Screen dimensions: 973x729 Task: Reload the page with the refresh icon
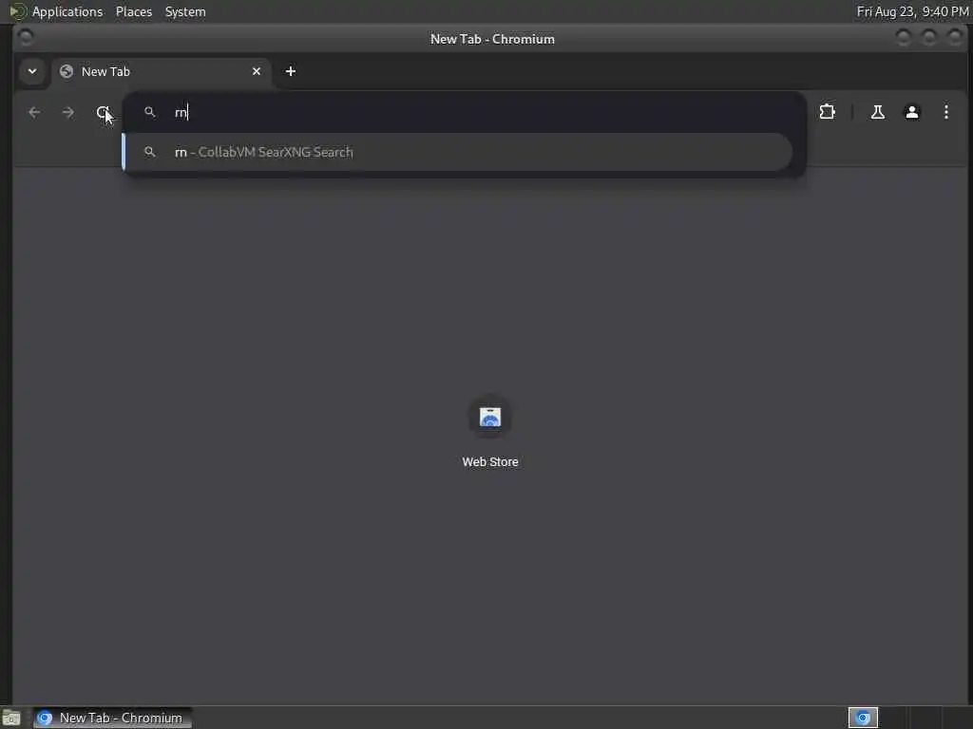tap(103, 112)
